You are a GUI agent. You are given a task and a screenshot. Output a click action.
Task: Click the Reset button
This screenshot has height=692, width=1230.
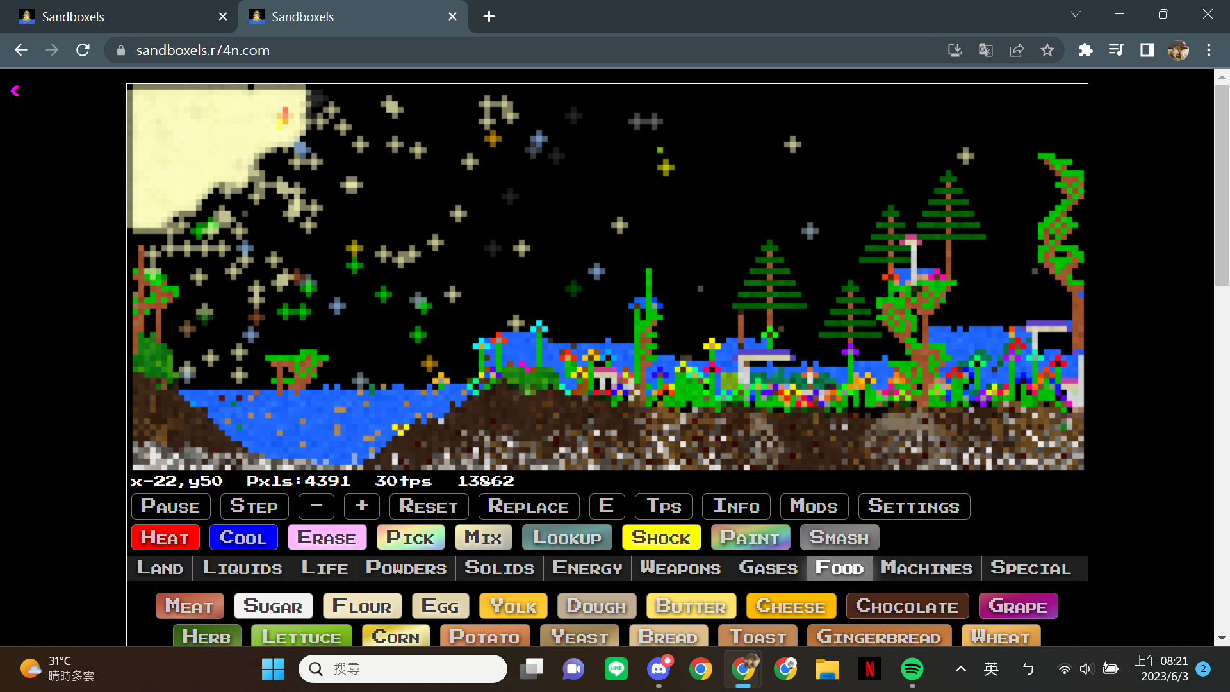click(x=429, y=506)
